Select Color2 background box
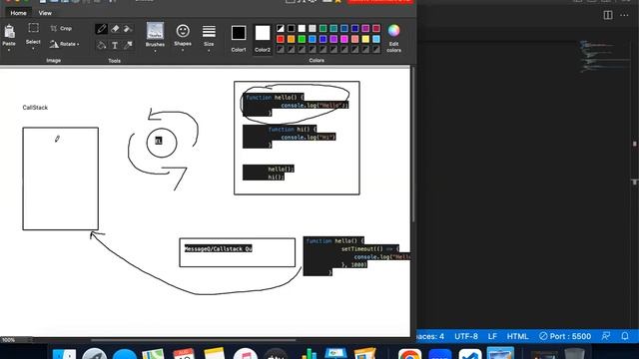Image resolution: width=639 pixels, height=359 pixels. pyautogui.click(x=263, y=33)
